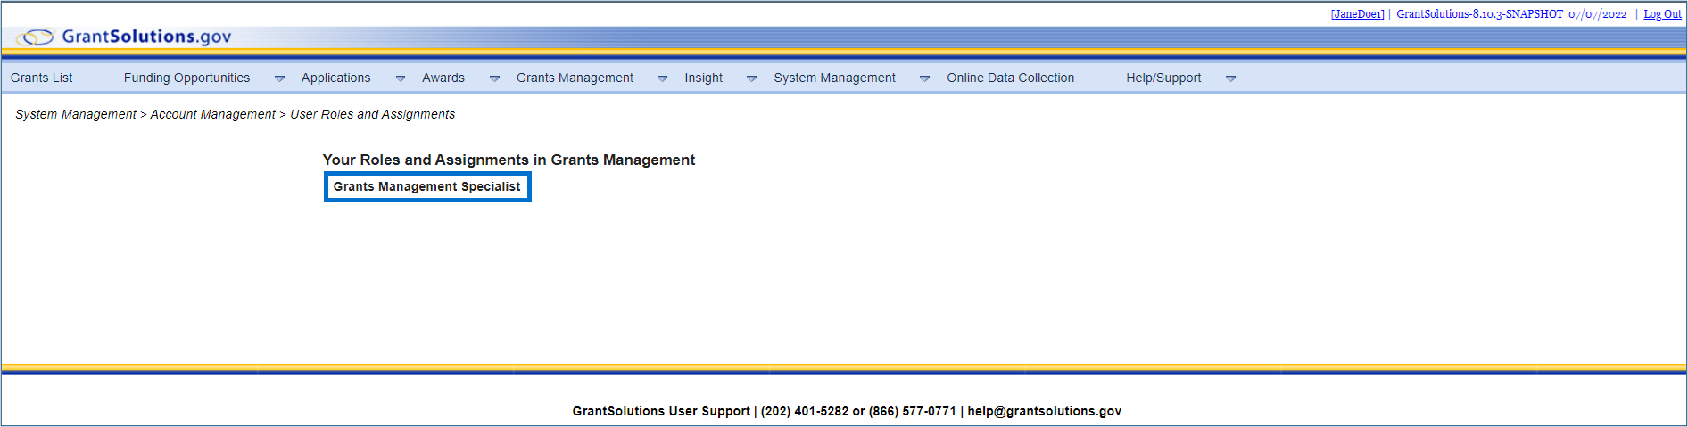Click User Roles and Assignments breadcrumb

point(372,115)
